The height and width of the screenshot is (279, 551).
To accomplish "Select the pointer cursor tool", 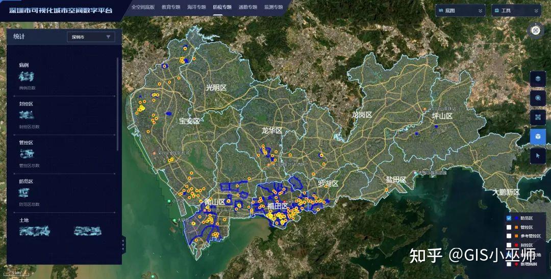I will [538, 156].
